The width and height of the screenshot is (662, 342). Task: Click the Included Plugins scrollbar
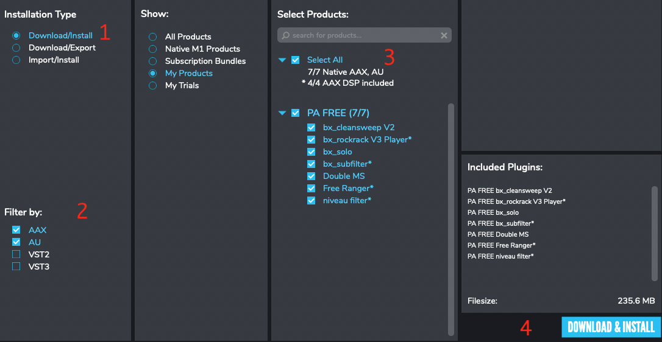point(655,233)
